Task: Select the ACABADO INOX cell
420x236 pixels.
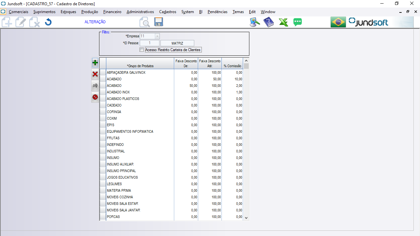Action: [140, 92]
